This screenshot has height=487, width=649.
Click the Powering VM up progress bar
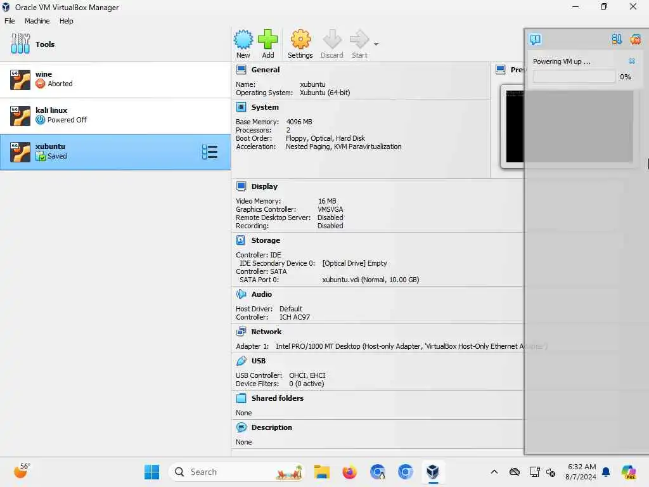coord(574,76)
